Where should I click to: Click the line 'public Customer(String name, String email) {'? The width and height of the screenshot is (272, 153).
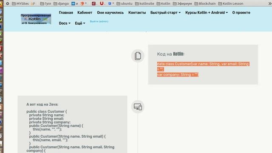[67, 136]
